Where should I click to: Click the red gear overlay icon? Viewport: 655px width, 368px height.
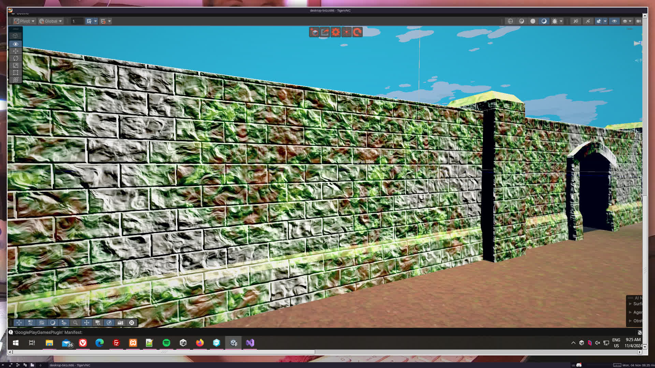click(336, 32)
